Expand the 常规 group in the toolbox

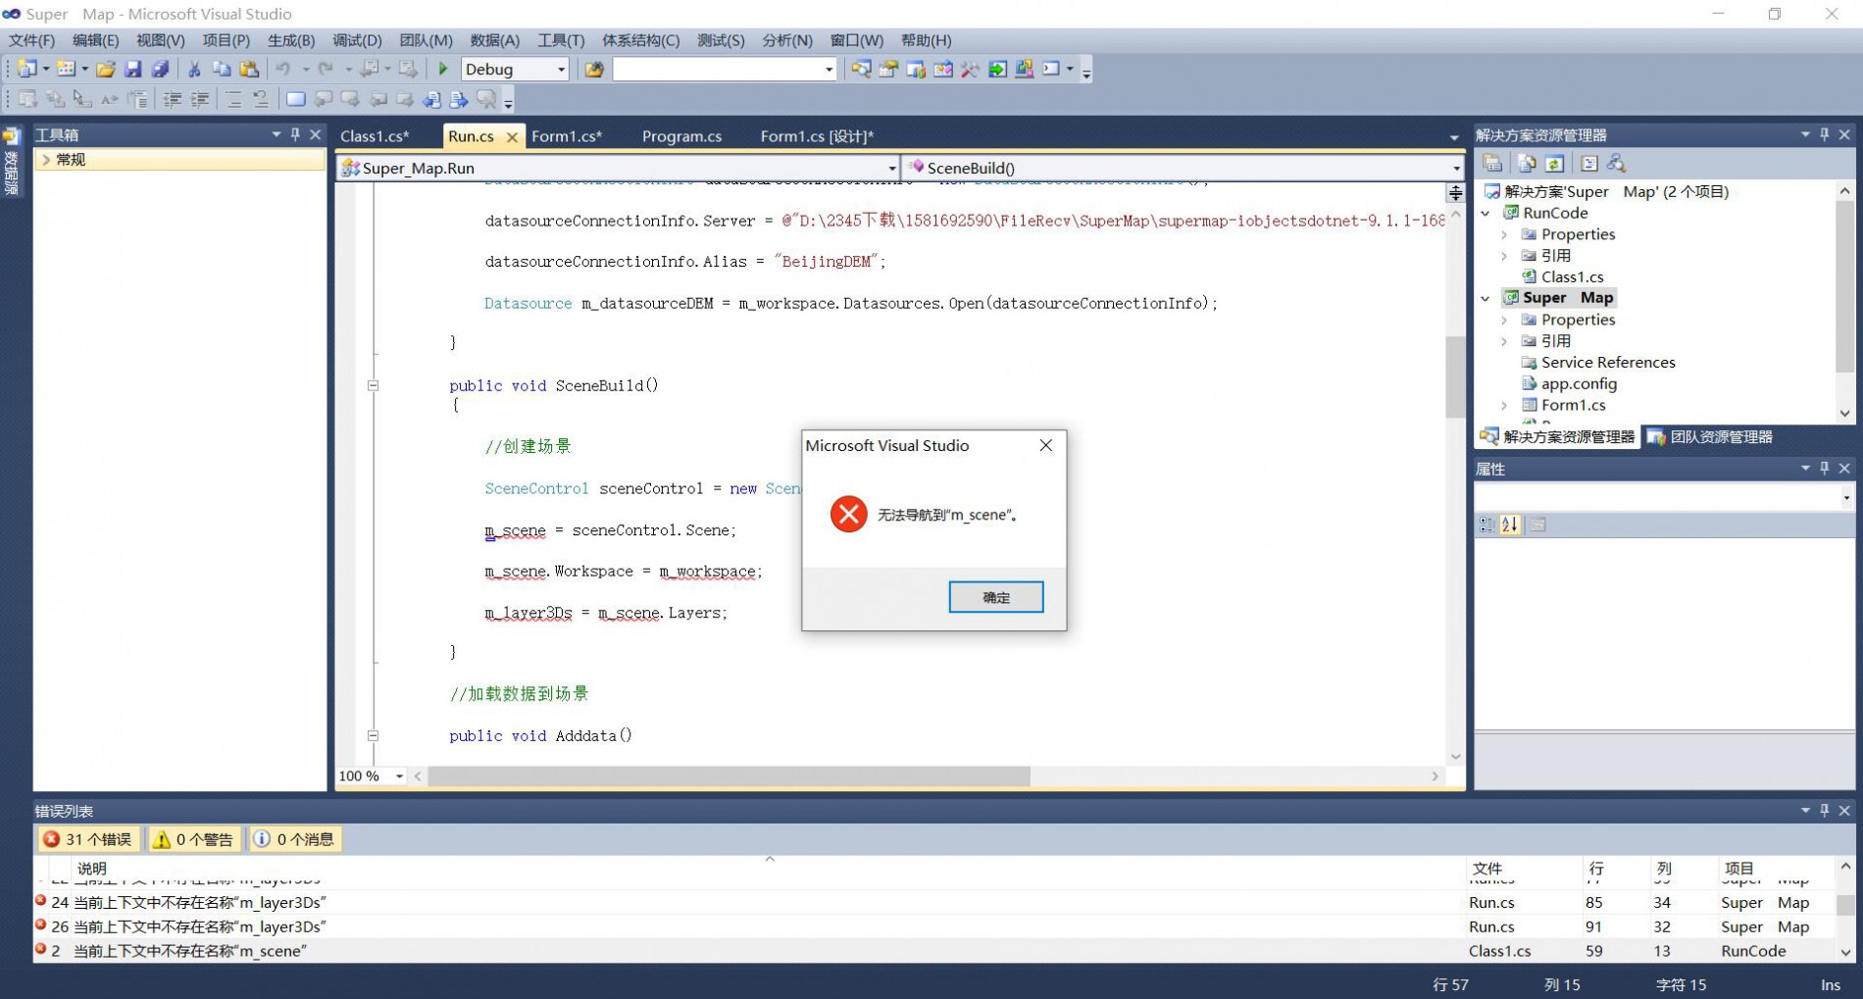coord(45,160)
